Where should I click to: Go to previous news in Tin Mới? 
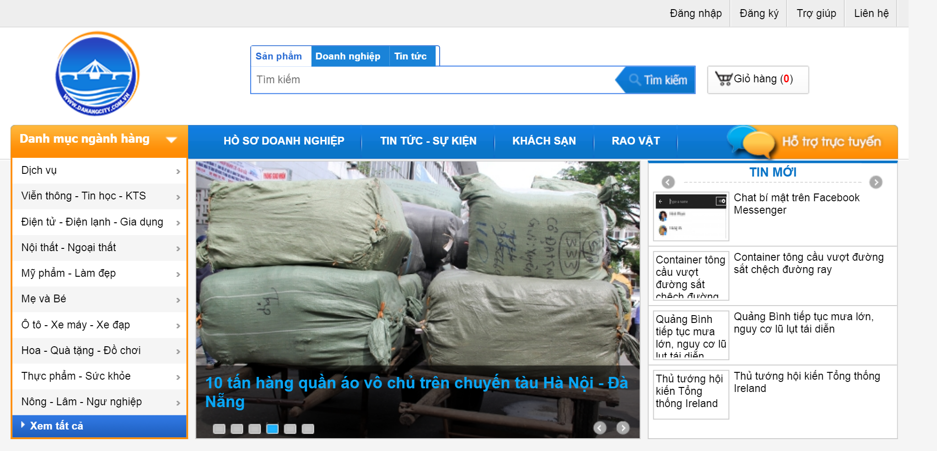(668, 182)
